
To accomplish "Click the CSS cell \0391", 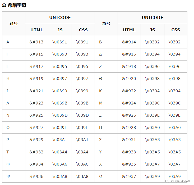I will pyautogui.click(x=83, y=42).
